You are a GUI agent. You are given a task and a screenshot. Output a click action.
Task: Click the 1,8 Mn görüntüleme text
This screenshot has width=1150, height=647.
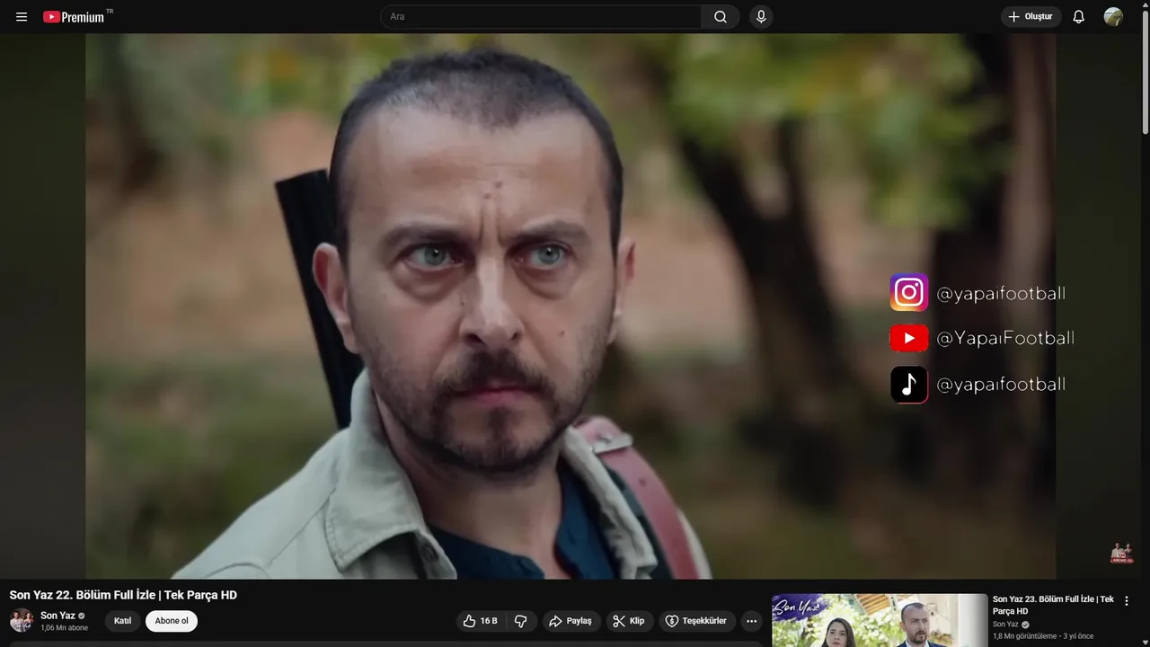pyautogui.click(x=1025, y=636)
